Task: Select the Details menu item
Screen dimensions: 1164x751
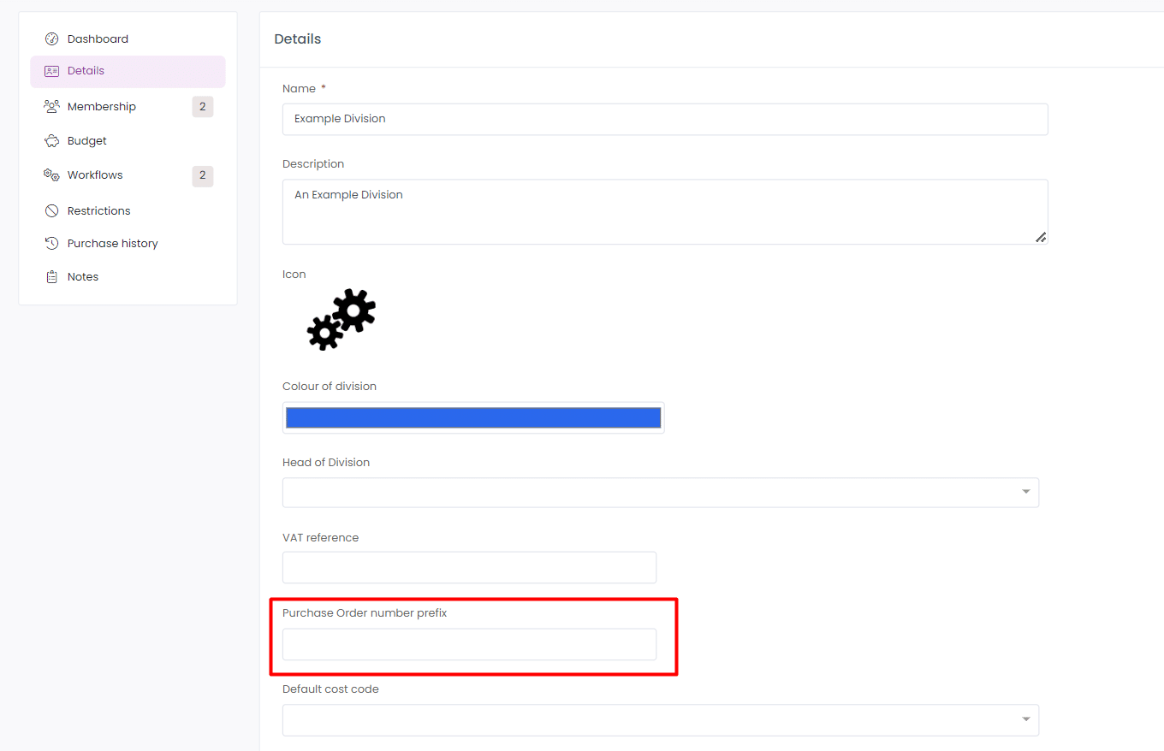Action: pyautogui.click(x=128, y=71)
